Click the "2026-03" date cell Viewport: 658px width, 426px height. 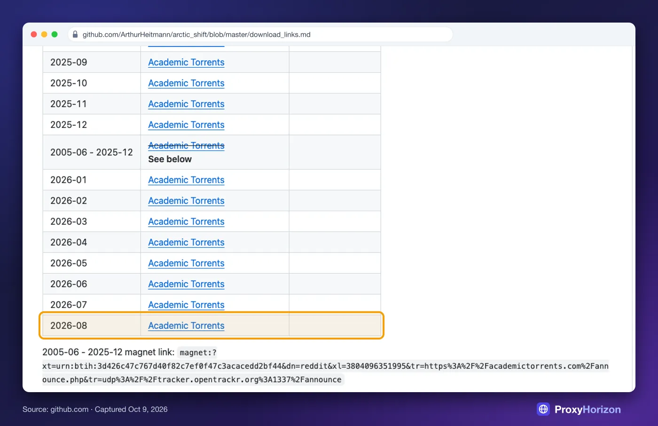[92, 221]
